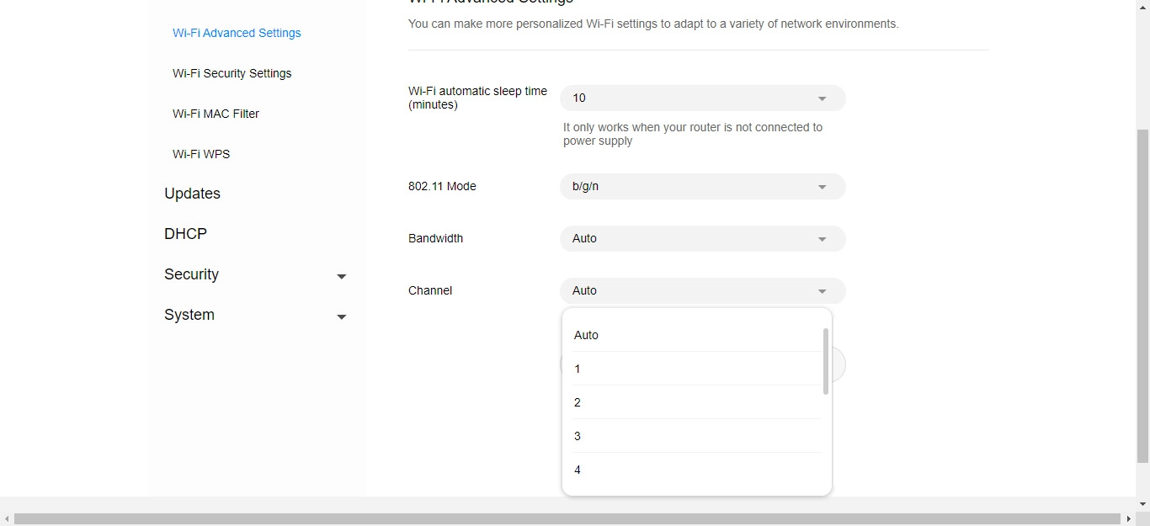Viewport: 1150px width, 526px height.
Task: Go to Wi-Fi Security Settings
Action: pos(232,73)
